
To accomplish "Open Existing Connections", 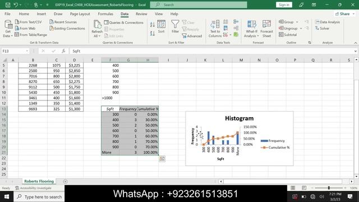I will [67, 29].
